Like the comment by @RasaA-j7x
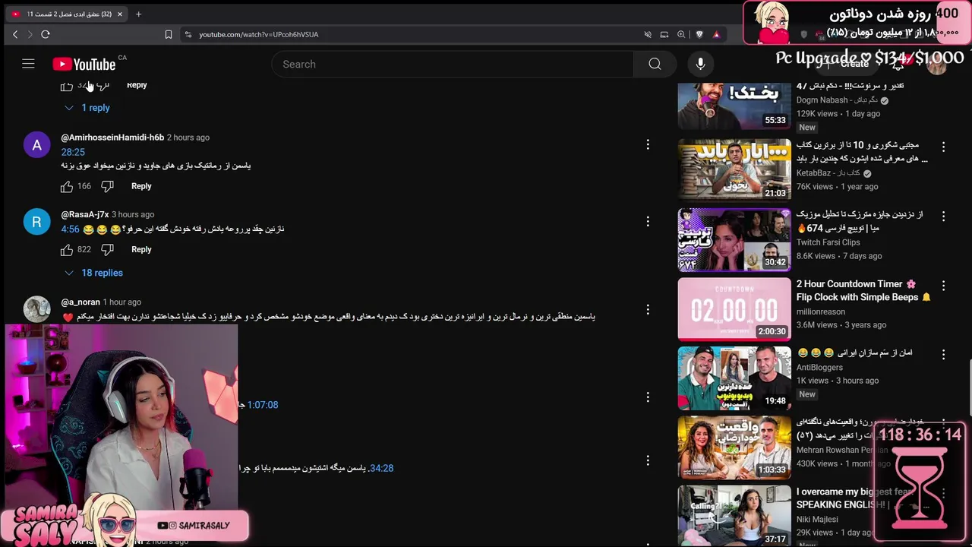 point(67,249)
